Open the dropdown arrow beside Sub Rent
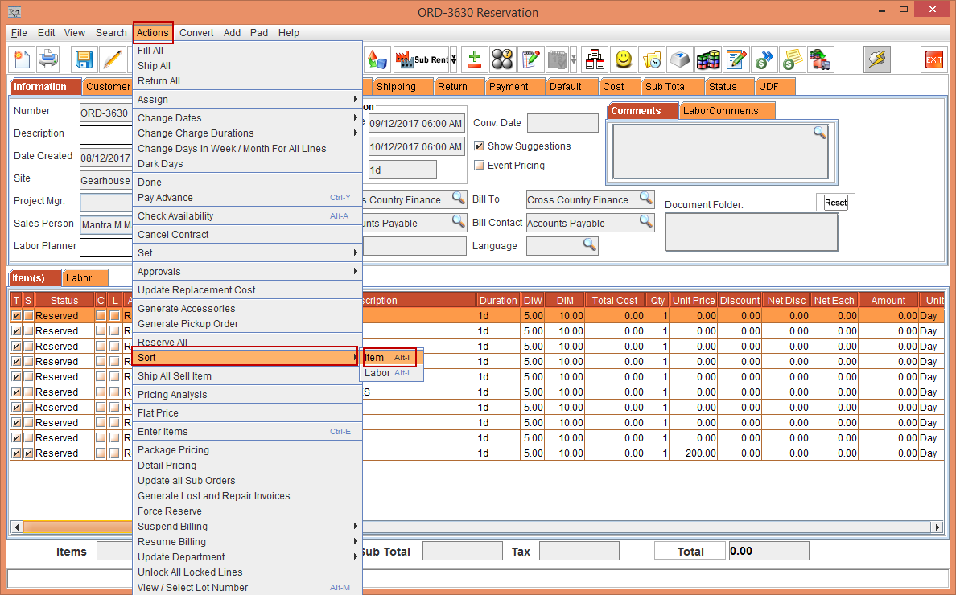 [454, 59]
